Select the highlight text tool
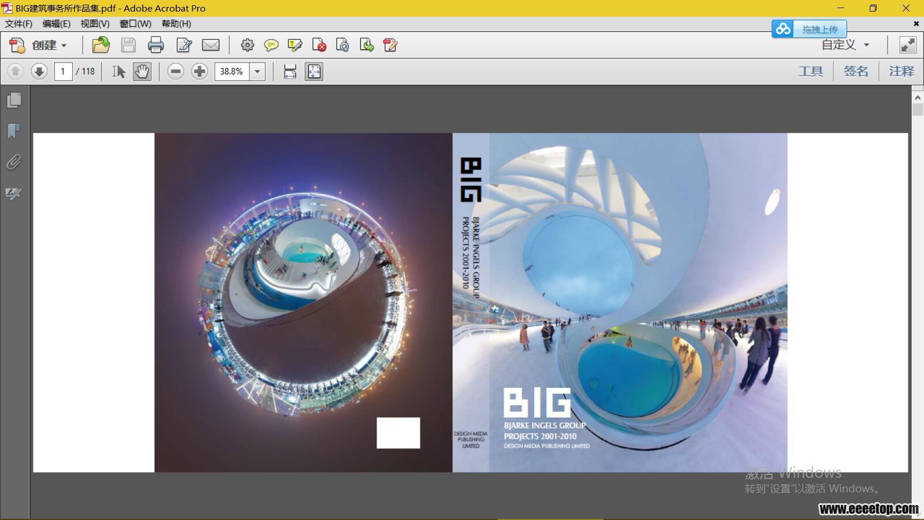 pos(295,45)
